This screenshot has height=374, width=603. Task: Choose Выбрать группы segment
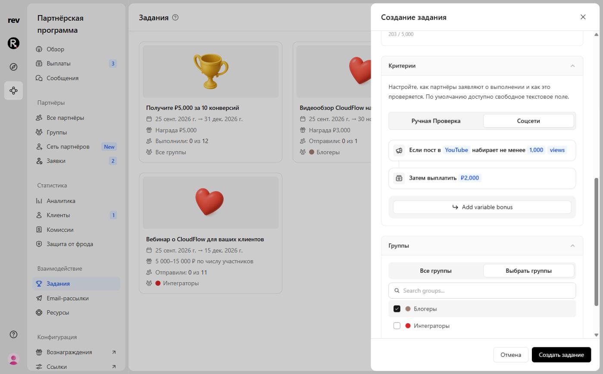528,271
